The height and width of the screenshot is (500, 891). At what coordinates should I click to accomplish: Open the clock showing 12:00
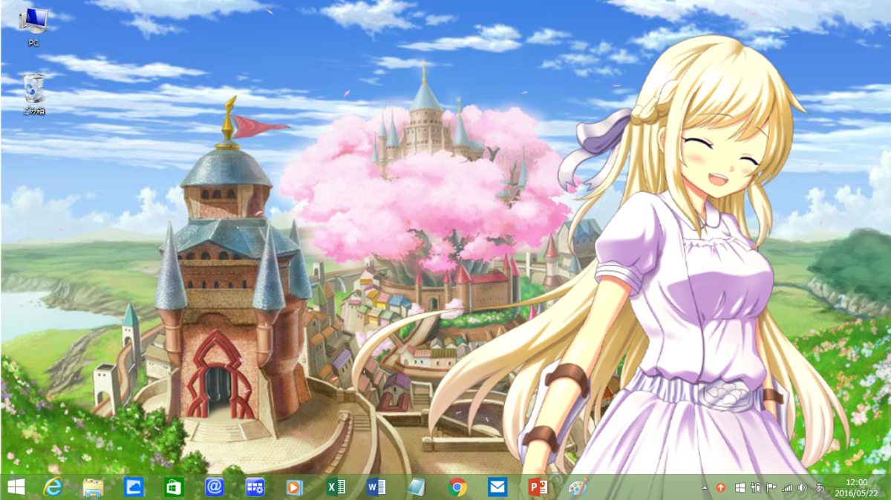[856, 487]
